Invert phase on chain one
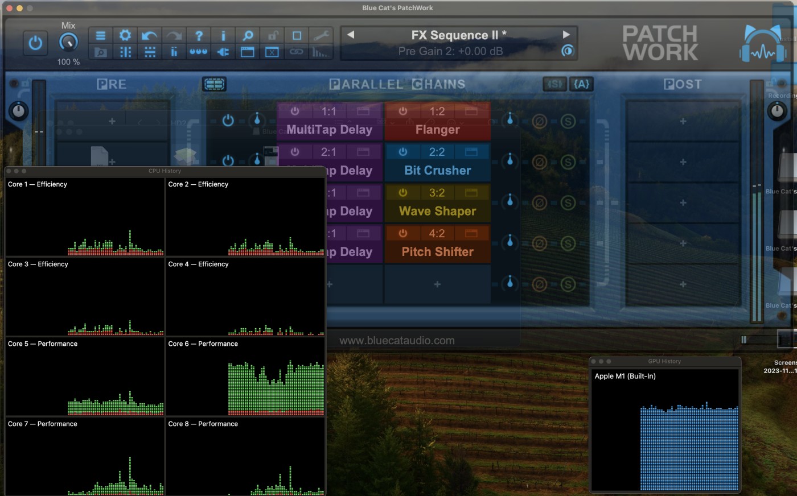This screenshot has height=496, width=797. click(x=539, y=121)
